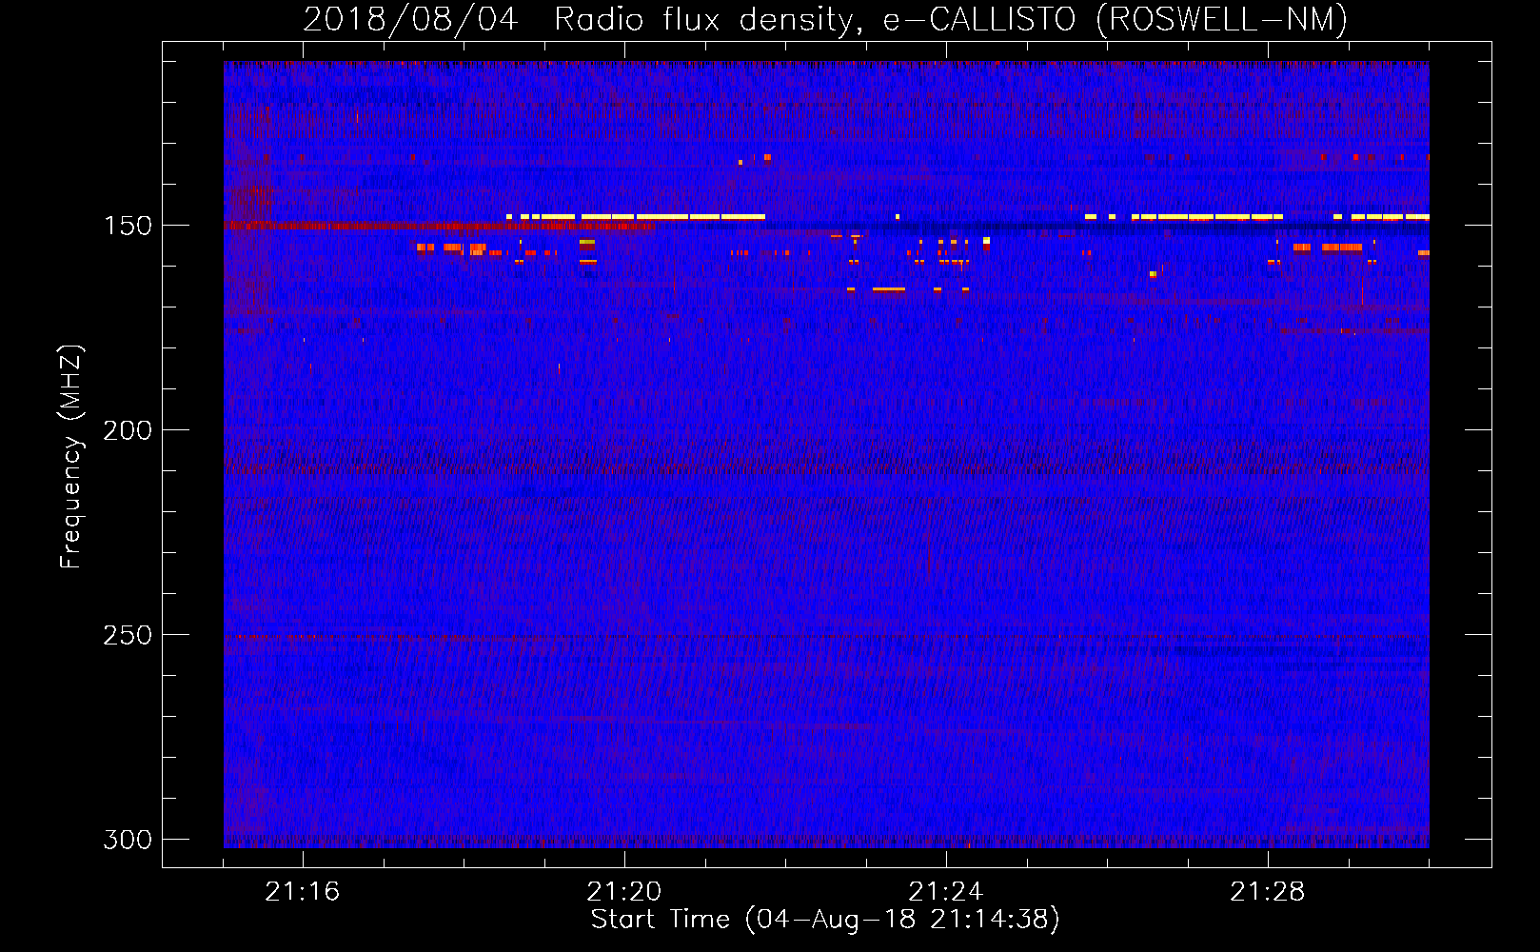Click the 150 frequency tick label
This screenshot has height=952, width=1540.
pos(128,226)
